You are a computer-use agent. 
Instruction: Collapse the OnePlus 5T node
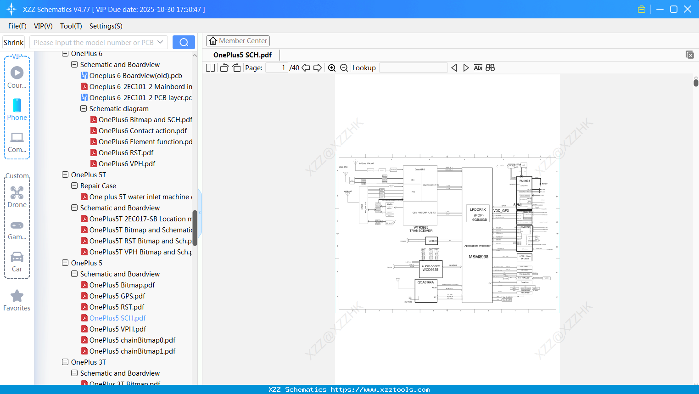[x=65, y=174]
